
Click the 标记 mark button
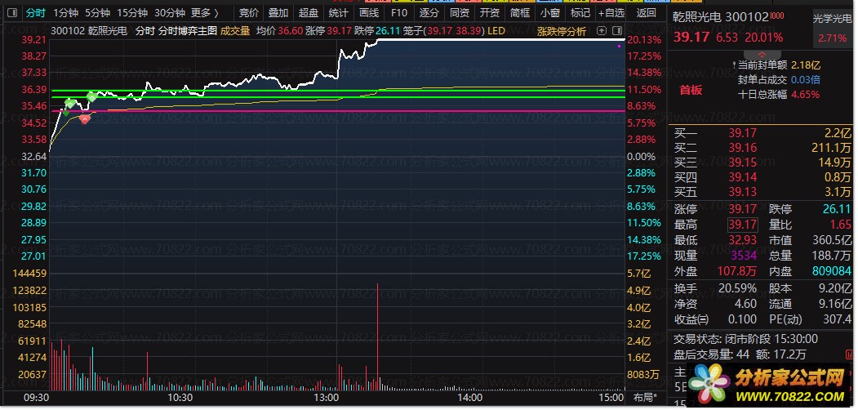pos(580,12)
